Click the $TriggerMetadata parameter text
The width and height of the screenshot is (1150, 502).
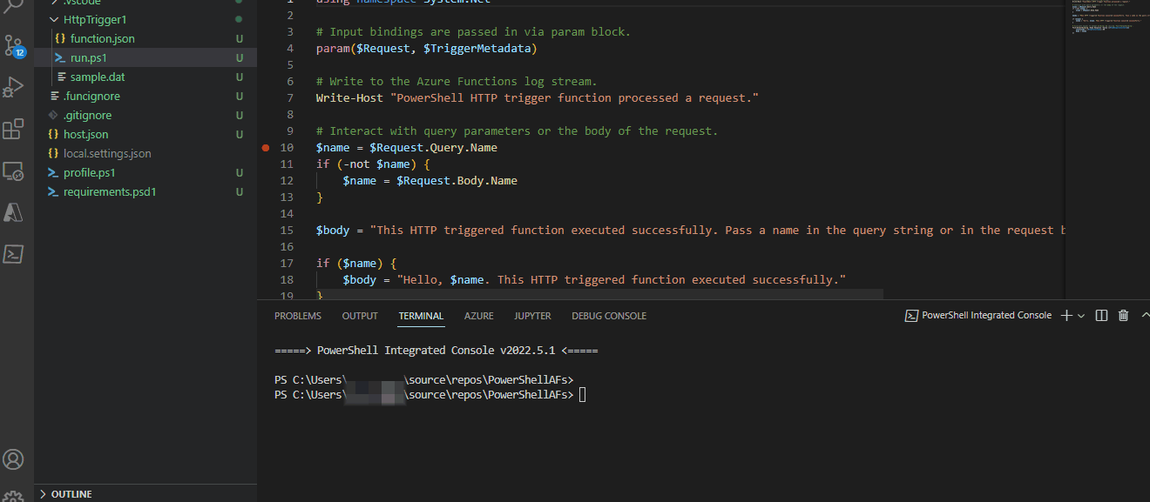pos(477,49)
